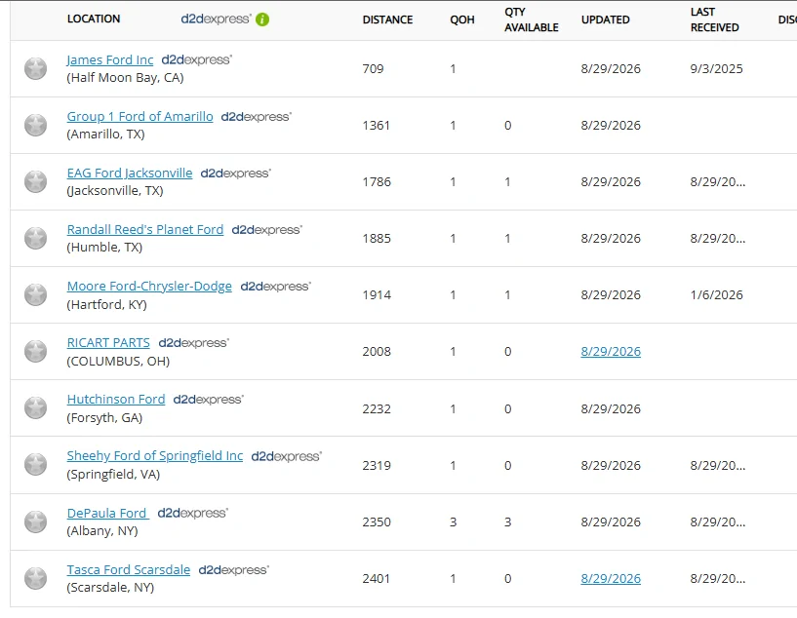Click (COLUMBUS, OH) location text
The height and width of the screenshot is (618, 797).
click(118, 361)
